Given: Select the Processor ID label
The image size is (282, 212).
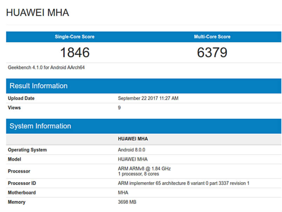Looking at the screenshot, I should coord(22,183).
